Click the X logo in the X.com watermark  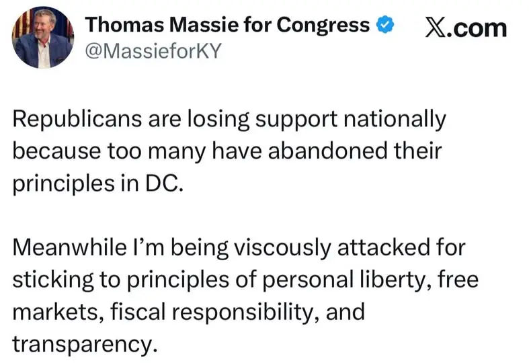[437, 28]
